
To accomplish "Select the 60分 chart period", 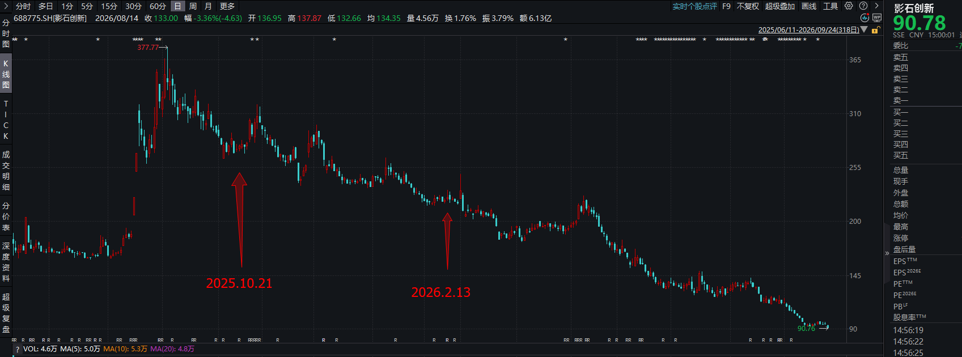I will pos(158,6).
